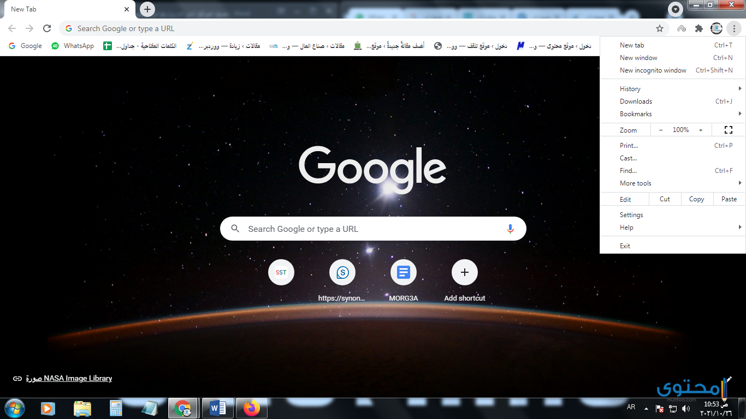Enter full screen via the zoom row icon

(x=728, y=130)
